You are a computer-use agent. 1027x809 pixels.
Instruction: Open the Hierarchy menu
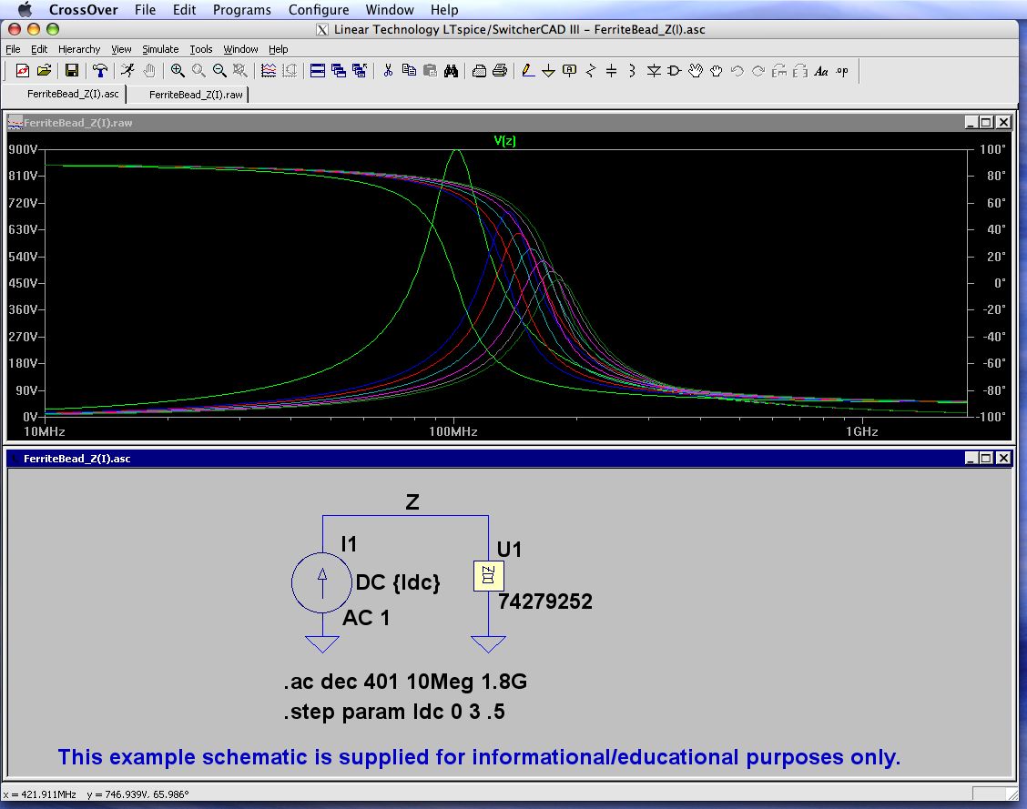[x=79, y=49]
